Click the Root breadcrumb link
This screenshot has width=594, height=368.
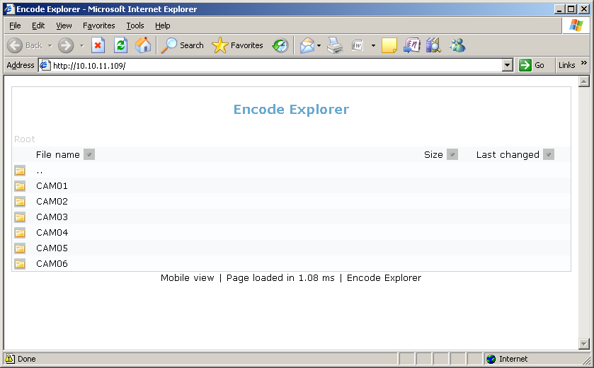coord(25,139)
